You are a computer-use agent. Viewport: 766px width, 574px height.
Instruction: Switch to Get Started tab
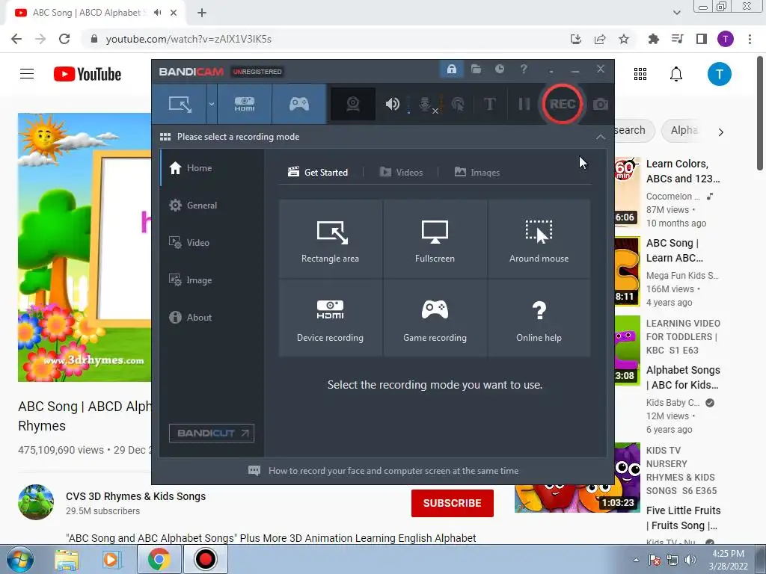pos(318,173)
